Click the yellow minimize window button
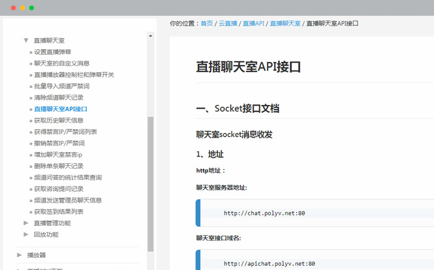 pyautogui.click(x=22, y=8)
